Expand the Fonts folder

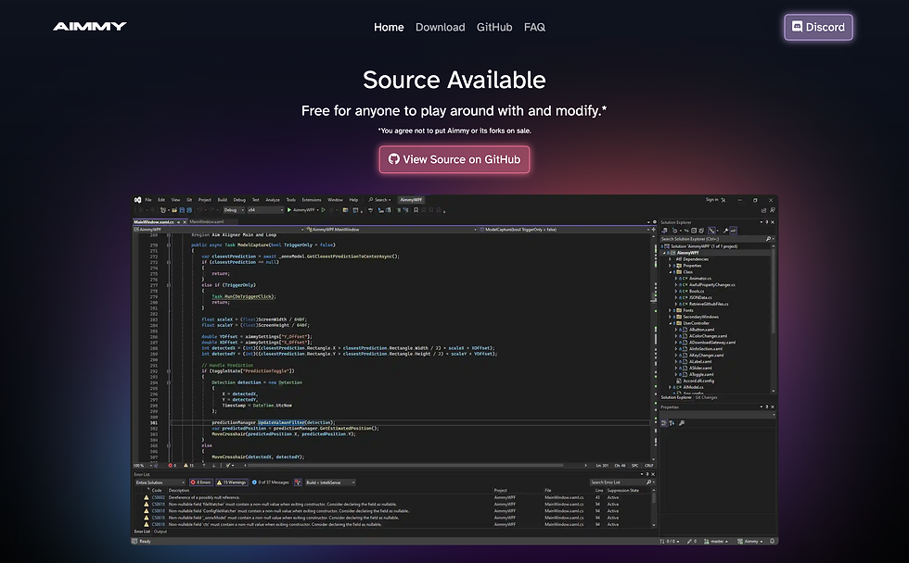pos(670,310)
